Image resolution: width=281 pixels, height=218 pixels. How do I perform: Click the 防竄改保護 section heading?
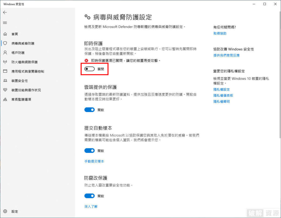(x=96, y=178)
